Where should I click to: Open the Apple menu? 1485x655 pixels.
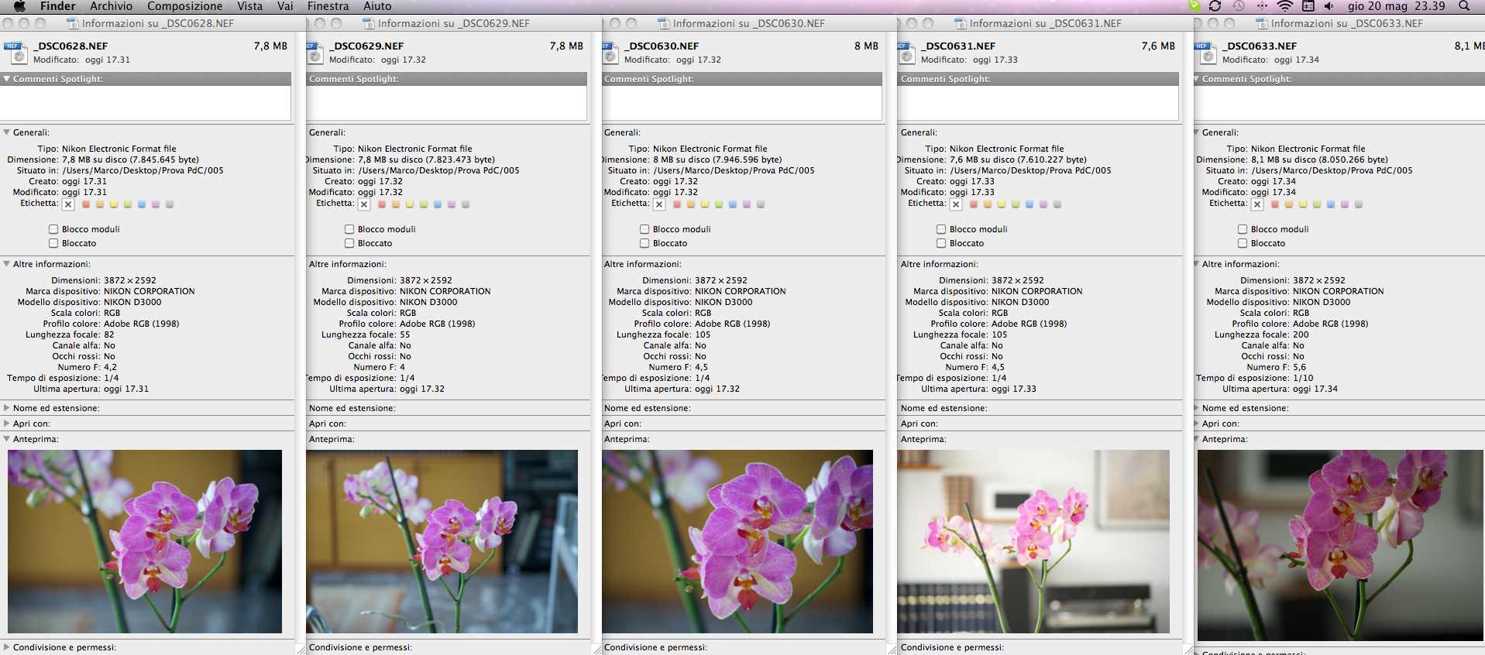coord(20,6)
